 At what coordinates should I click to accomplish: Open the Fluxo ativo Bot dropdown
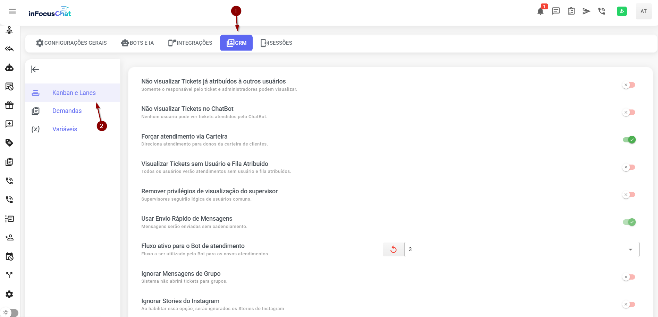point(522,249)
